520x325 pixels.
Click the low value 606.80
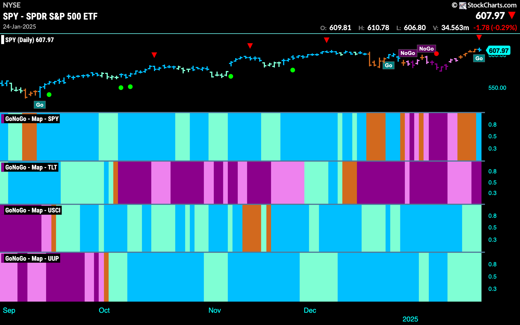(x=415, y=28)
